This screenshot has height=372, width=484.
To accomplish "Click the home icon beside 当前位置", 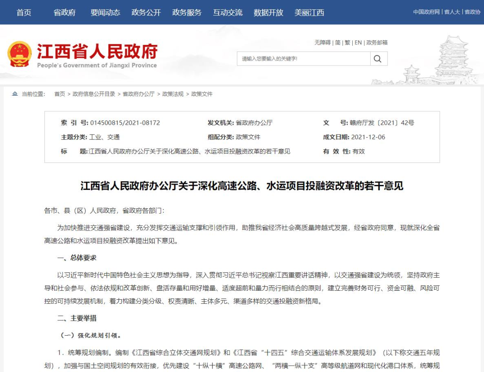I will tap(15, 94).
